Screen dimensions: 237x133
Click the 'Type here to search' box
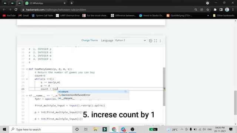pos(41,129)
